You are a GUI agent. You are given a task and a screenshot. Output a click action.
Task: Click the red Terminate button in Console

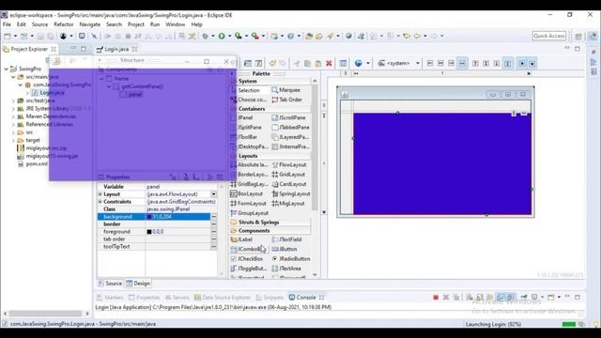point(436,298)
